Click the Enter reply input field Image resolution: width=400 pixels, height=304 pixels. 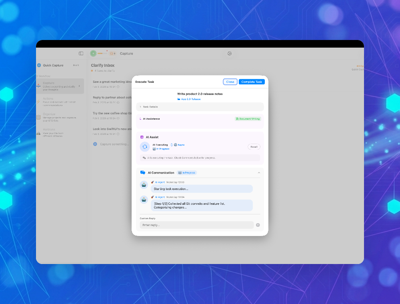(196, 225)
